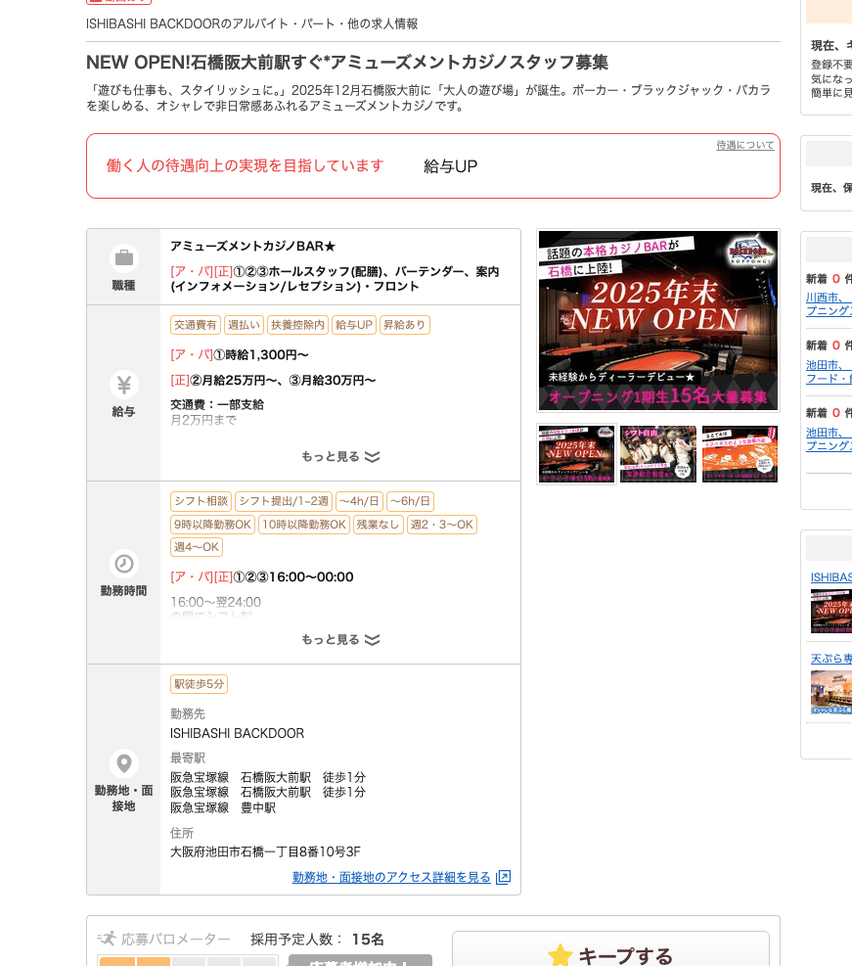Expand working hours section with もっと見る
This screenshot has width=852, height=966.
[x=339, y=639]
